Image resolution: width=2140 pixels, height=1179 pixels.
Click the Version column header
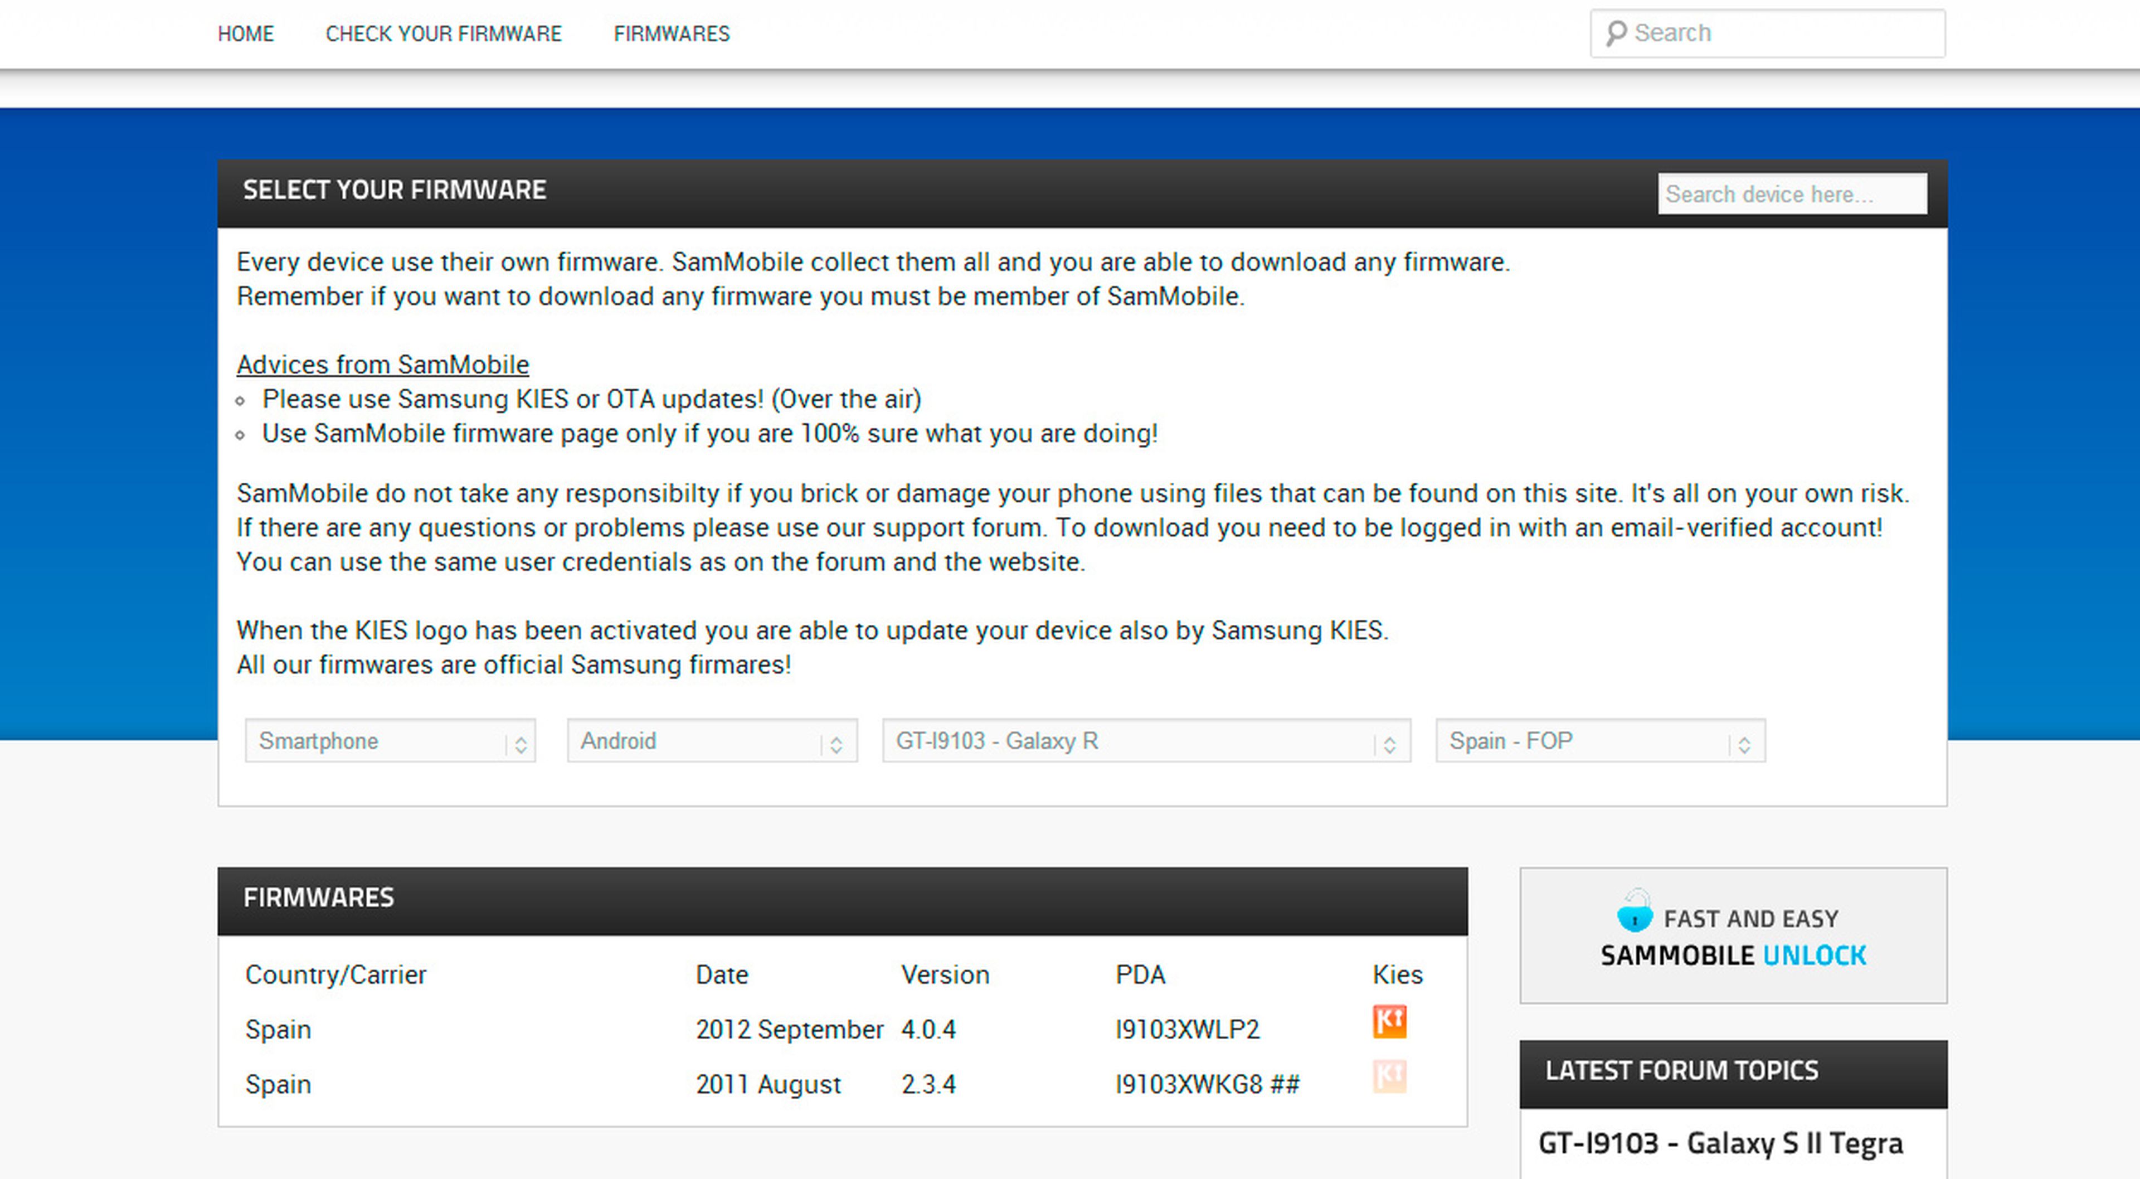(x=945, y=974)
